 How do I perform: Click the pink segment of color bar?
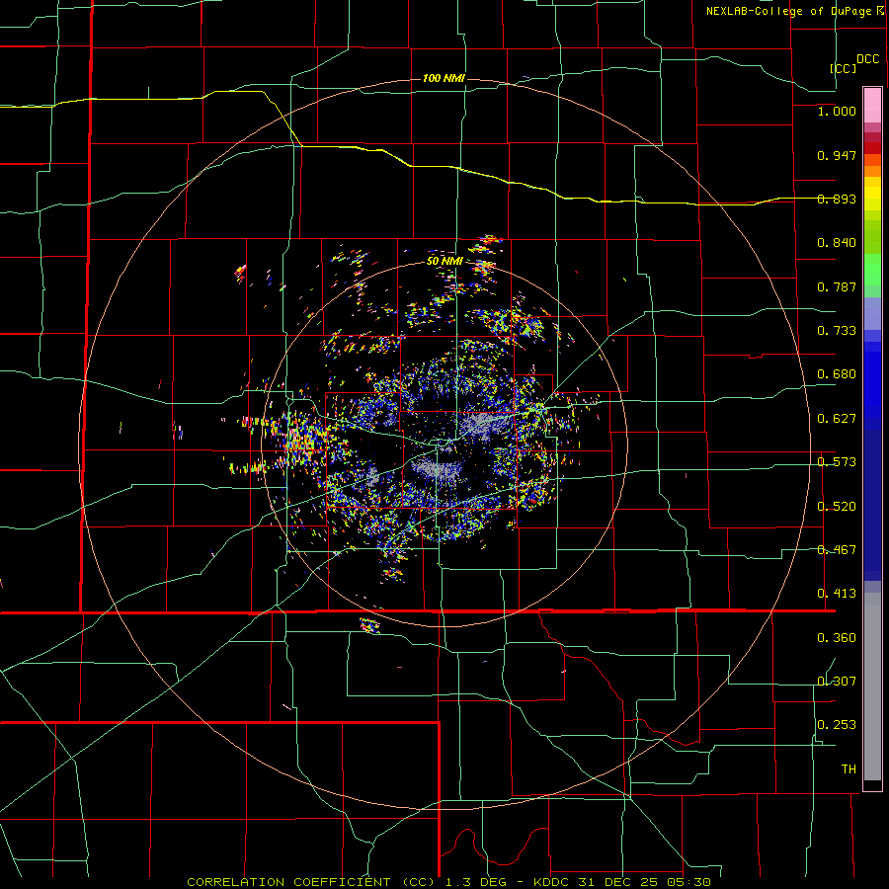coord(872,106)
